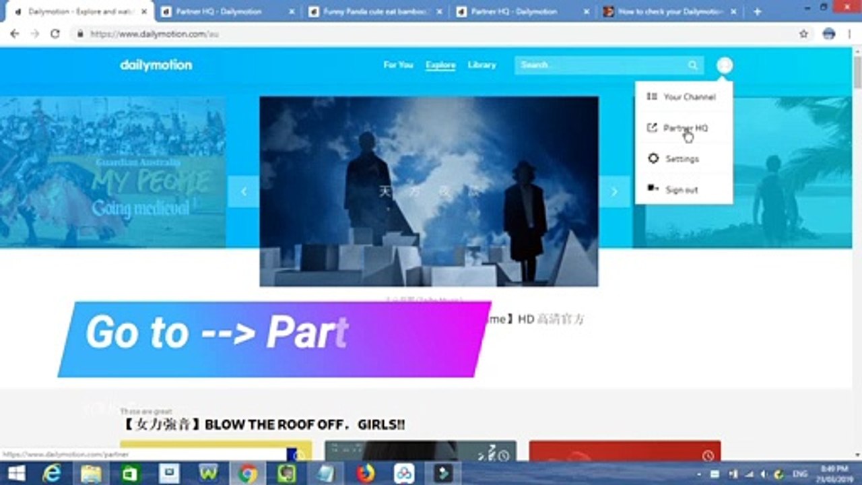This screenshot has height=485, width=862.
Task: Click the Settings gear icon
Action: 653,158
